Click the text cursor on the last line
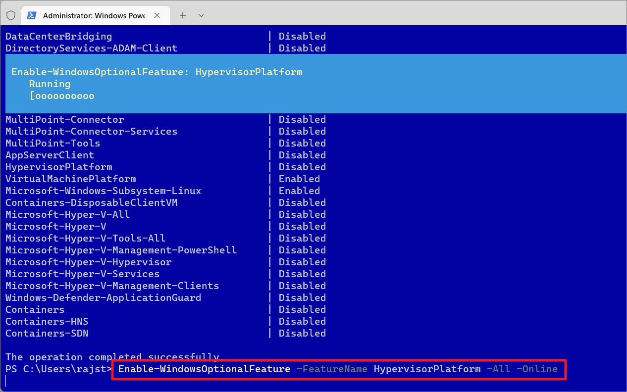 (x=6, y=381)
